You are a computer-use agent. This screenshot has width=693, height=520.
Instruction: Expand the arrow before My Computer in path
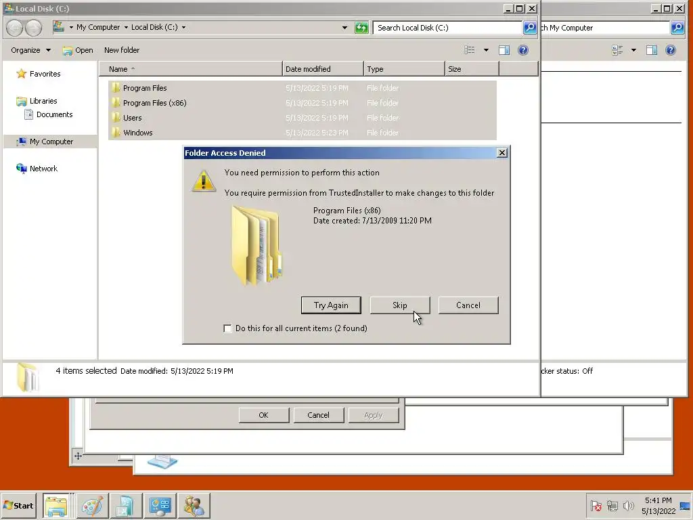coord(71,27)
